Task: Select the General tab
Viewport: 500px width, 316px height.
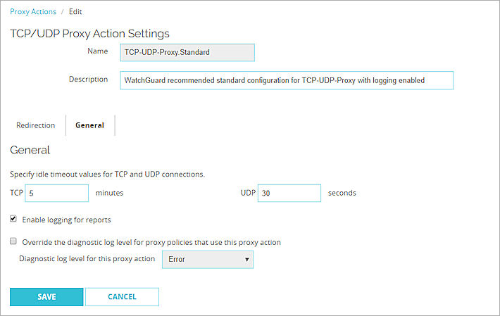Action: tap(89, 125)
